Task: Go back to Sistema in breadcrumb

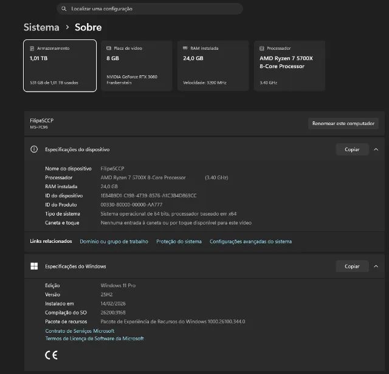Action: click(x=41, y=27)
